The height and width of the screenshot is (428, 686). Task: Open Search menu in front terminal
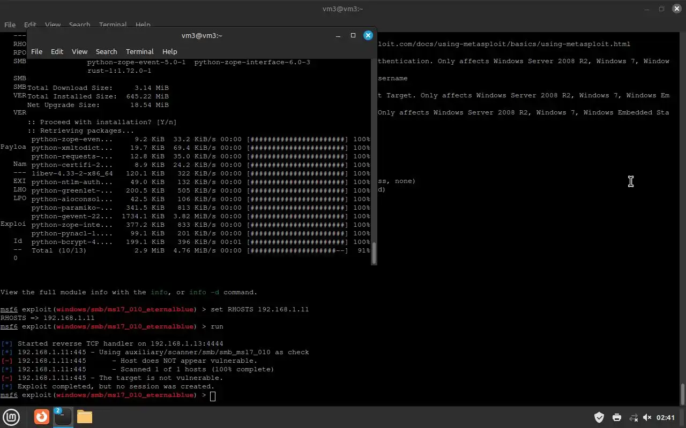pyautogui.click(x=106, y=51)
